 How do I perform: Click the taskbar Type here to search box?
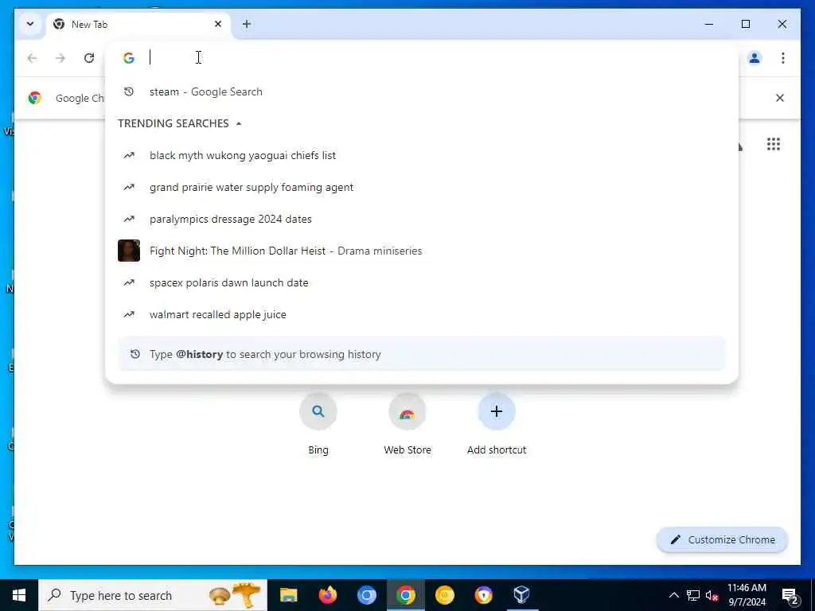pos(153,595)
